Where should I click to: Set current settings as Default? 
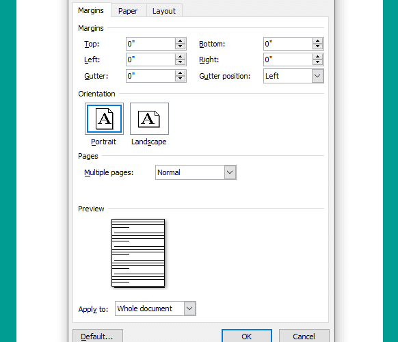[98, 336]
